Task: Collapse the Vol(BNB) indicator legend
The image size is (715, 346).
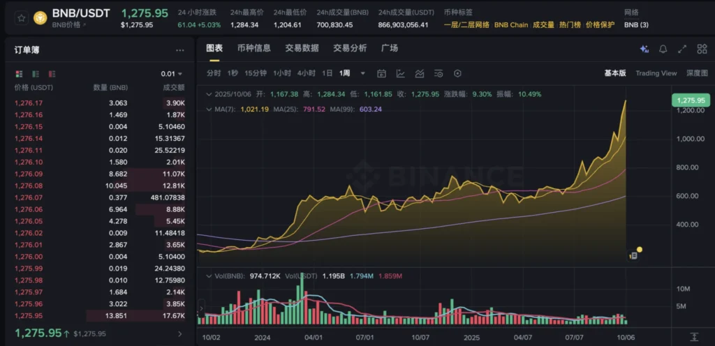Action: tap(209, 276)
